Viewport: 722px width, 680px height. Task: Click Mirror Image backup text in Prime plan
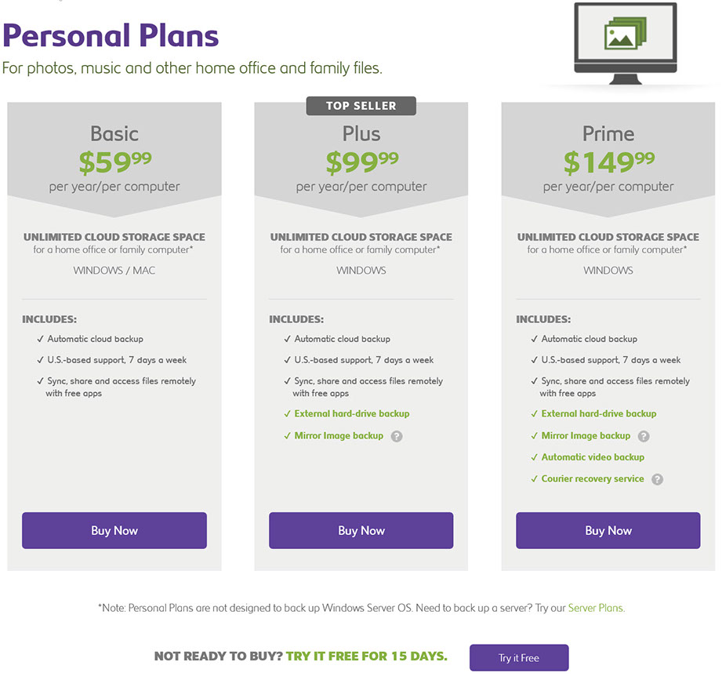[x=586, y=435]
